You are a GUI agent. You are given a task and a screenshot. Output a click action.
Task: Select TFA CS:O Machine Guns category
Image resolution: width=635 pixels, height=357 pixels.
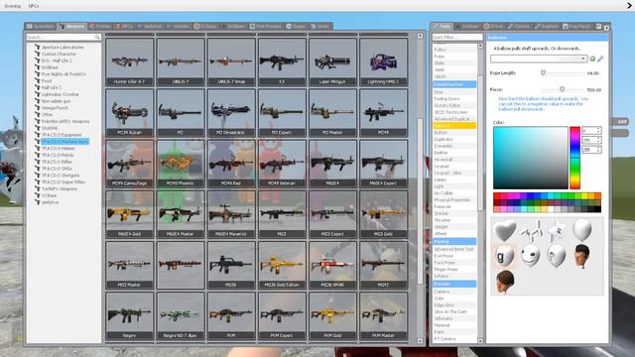click(64, 142)
